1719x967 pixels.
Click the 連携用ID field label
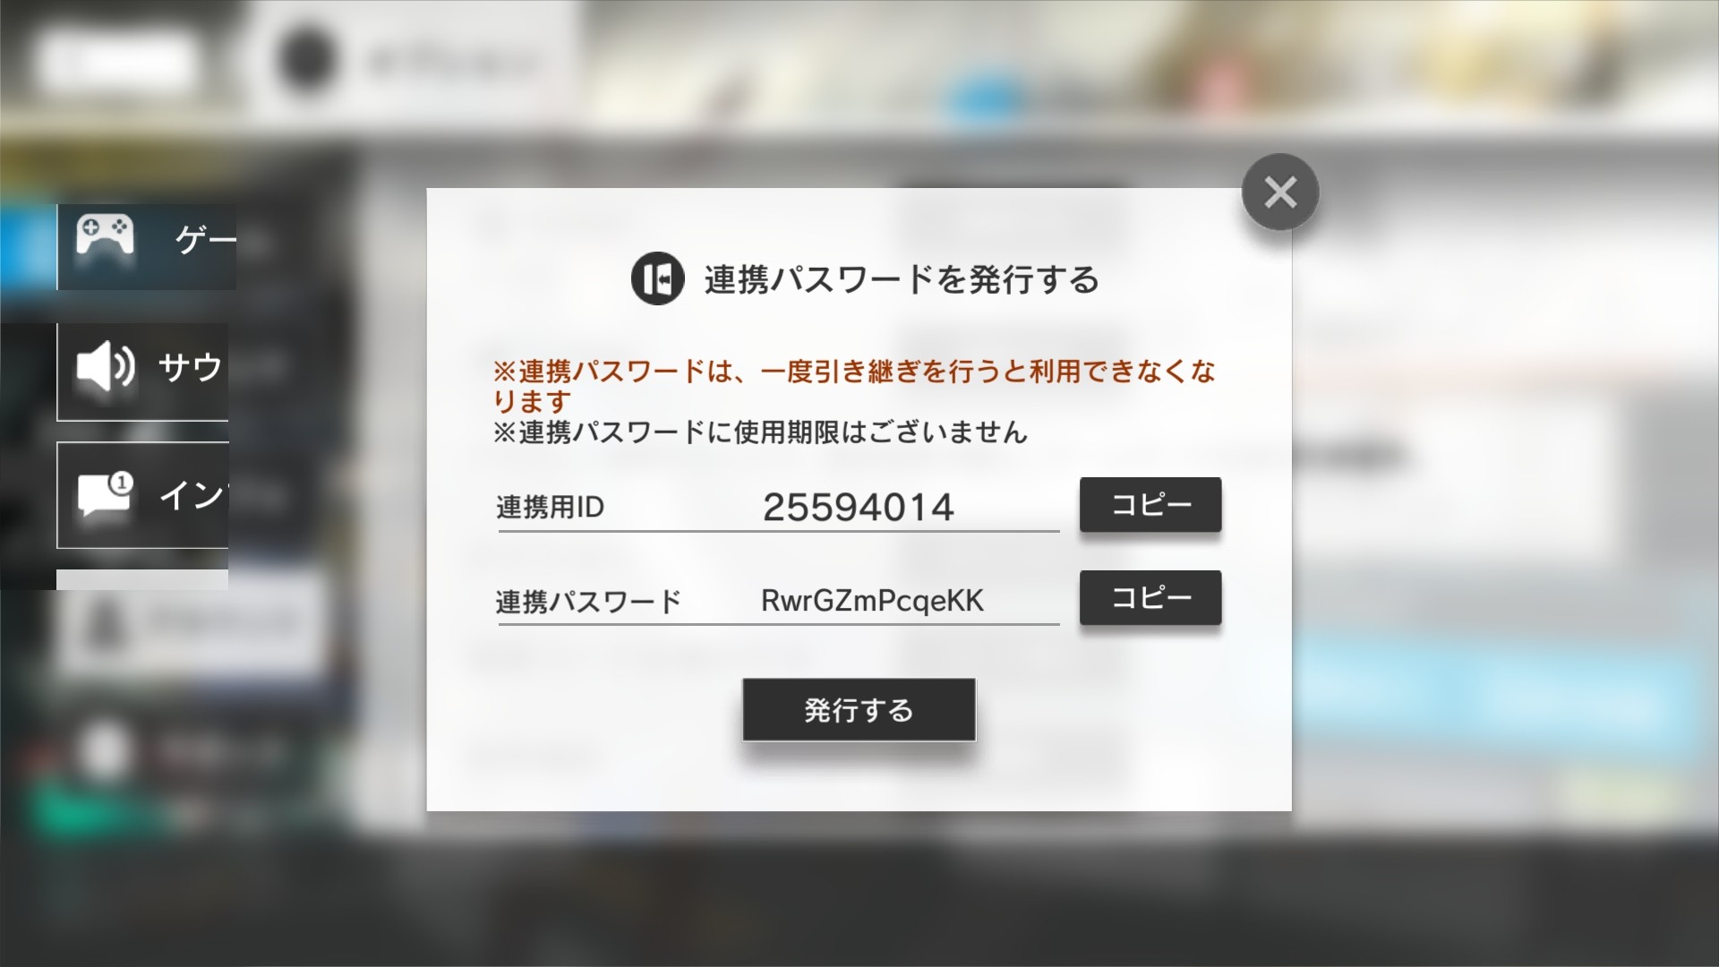pyautogui.click(x=551, y=508)
